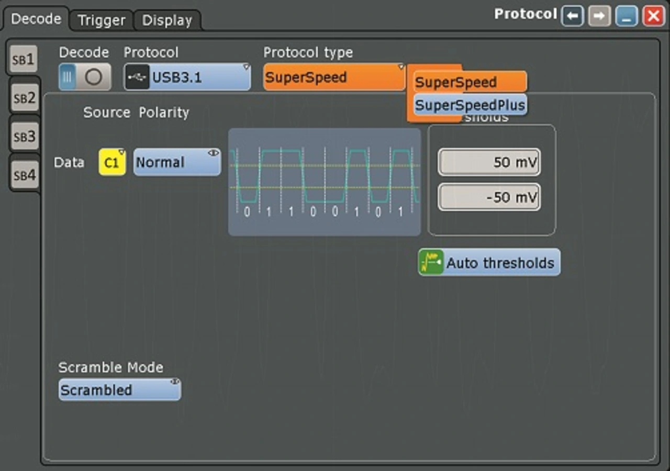
Task: Click the eye icon on Polarity field
Action: tap(213, 153)
